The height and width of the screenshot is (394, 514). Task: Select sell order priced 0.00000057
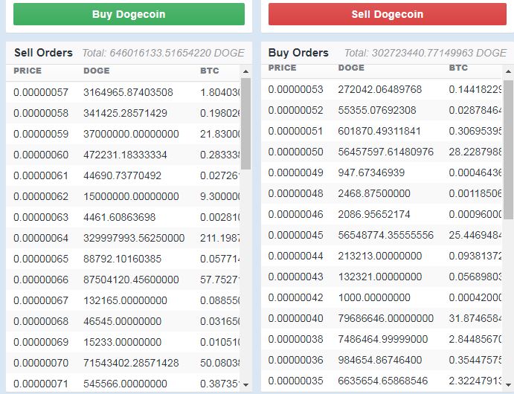click(x=123, y=92)
